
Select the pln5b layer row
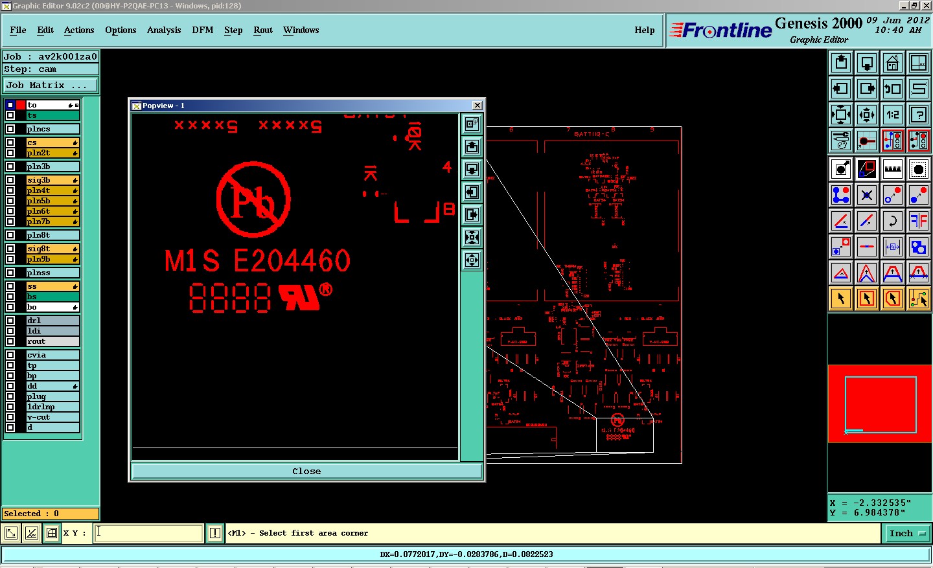(52, 201)
